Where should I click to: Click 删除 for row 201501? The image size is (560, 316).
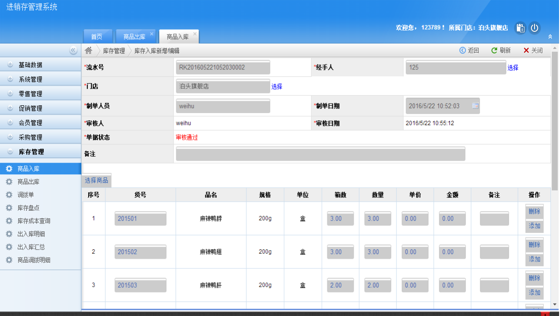[x=535, y=212]
